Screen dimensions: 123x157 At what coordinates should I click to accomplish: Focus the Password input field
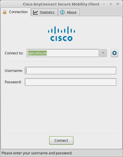tap(71, 82)
